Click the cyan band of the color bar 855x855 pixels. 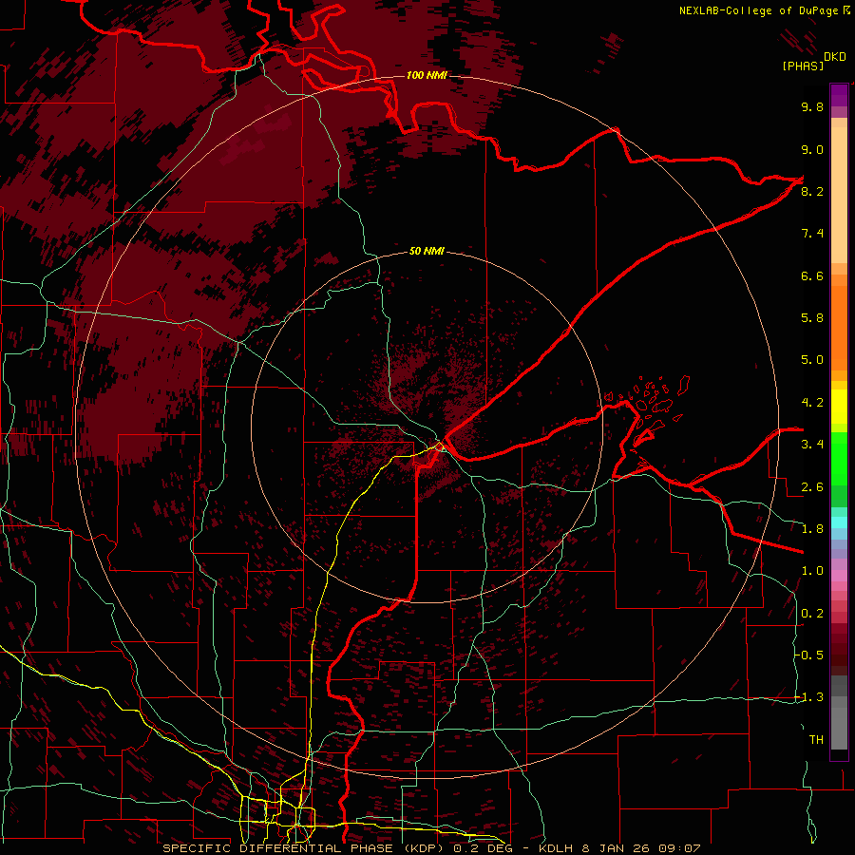click(839, 522)
